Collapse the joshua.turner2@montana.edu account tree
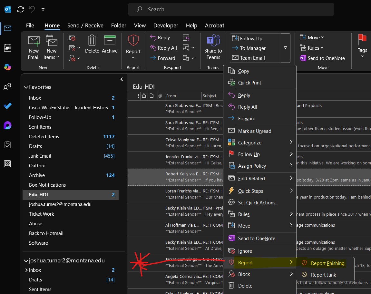The width and height of the screenshot is (371, 294). point(26,261)
